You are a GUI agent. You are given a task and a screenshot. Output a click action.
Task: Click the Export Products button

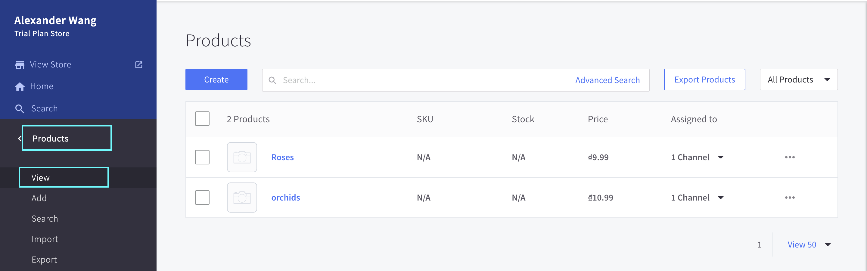(x=704, y=80)
